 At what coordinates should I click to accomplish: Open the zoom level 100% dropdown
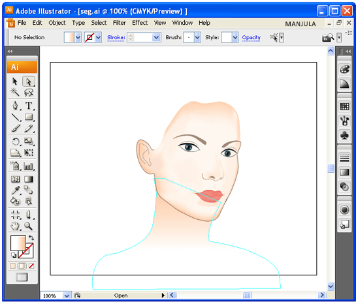[x=67, y=296]
